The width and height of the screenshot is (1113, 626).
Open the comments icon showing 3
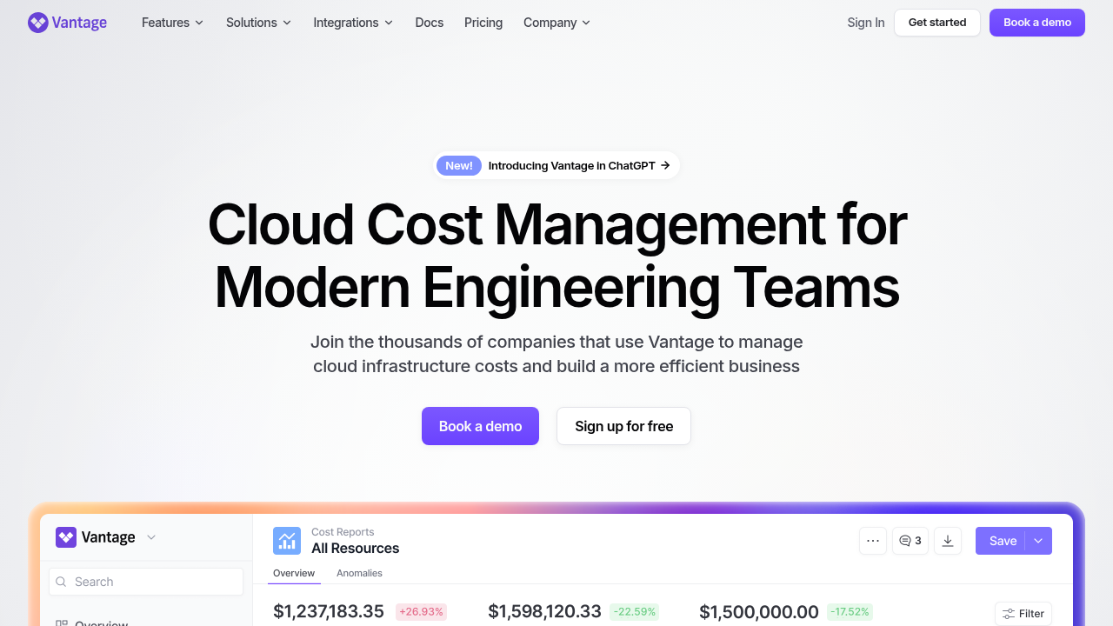(x=910, y=541)
